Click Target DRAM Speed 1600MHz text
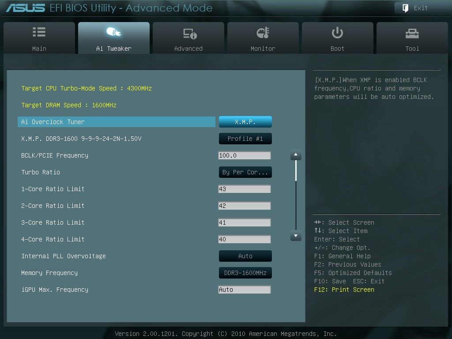Viewport: 452px width, 339px height. [x=69, y=105]
